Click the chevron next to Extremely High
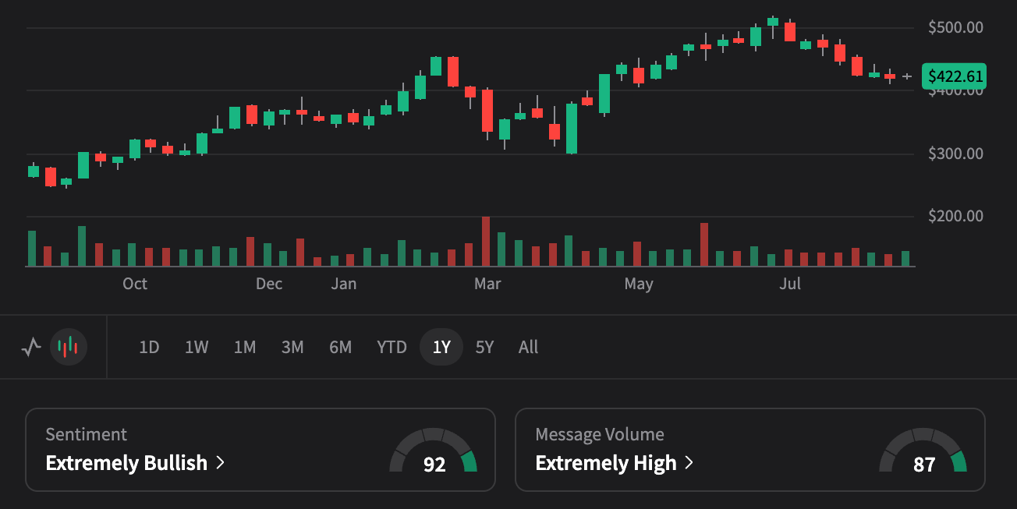The width and height of the screenshot is (1017, 509). point(689,463)
